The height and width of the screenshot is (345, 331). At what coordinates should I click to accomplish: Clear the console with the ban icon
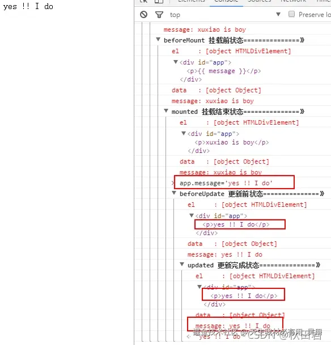click(x=144, y=15)
